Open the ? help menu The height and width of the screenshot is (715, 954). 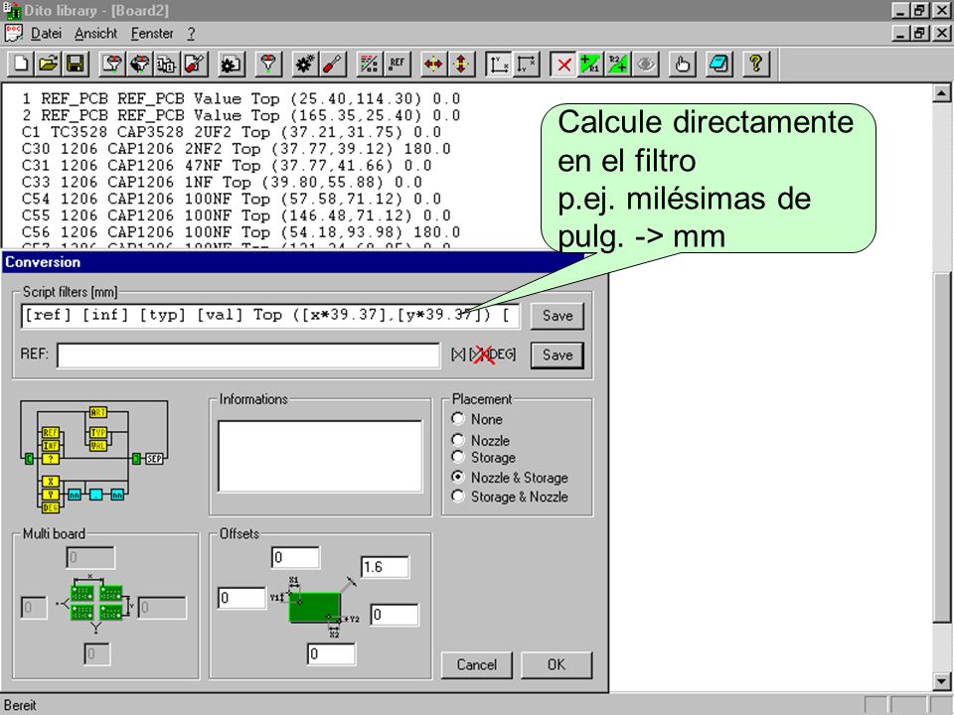[x=191, y=34]
